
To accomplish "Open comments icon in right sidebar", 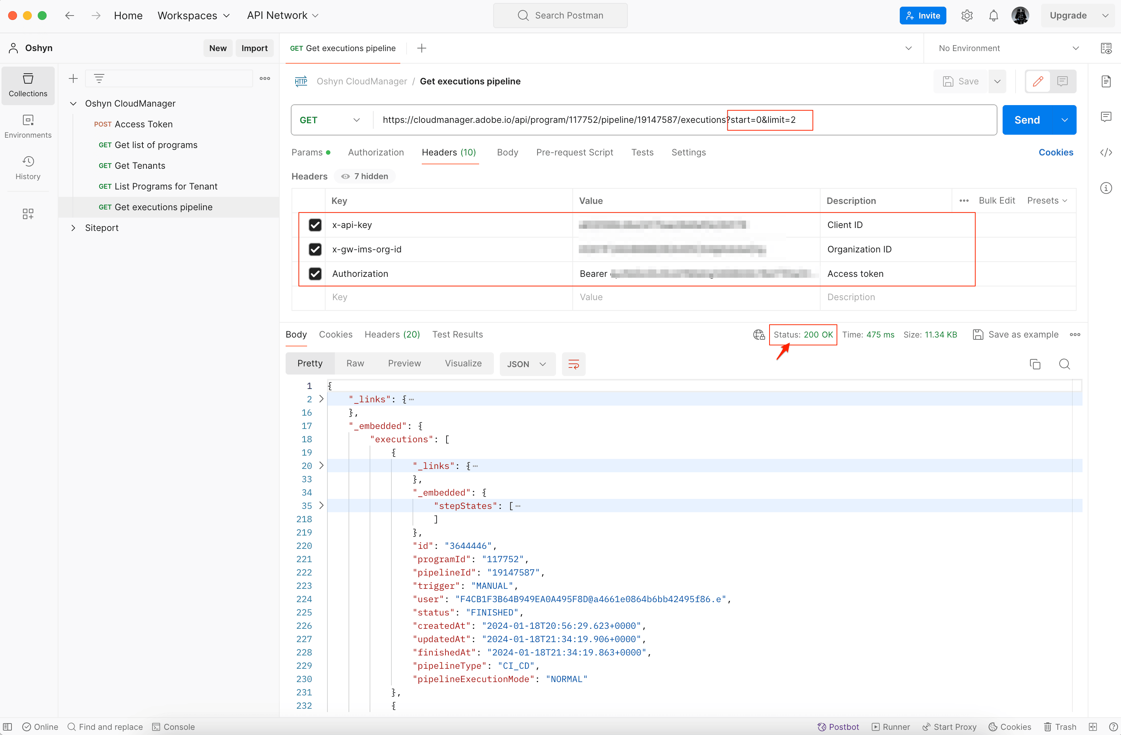I will pyautogui.click(x=1106, y=116).
